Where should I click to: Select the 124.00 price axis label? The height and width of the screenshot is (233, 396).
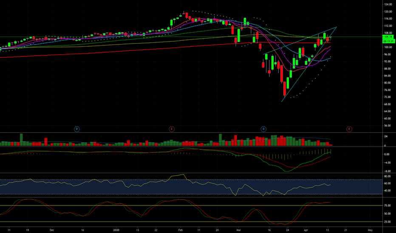(x=388, y=4)
